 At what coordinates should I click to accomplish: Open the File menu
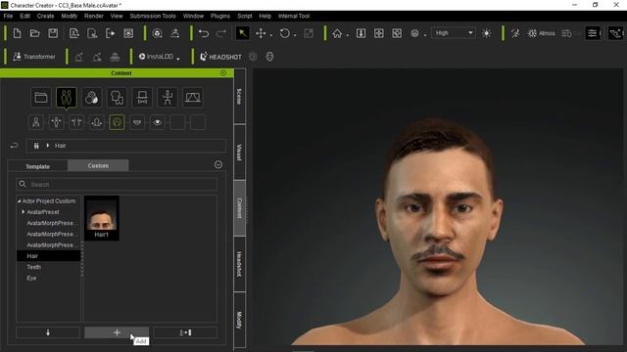(x=8, y=16)
